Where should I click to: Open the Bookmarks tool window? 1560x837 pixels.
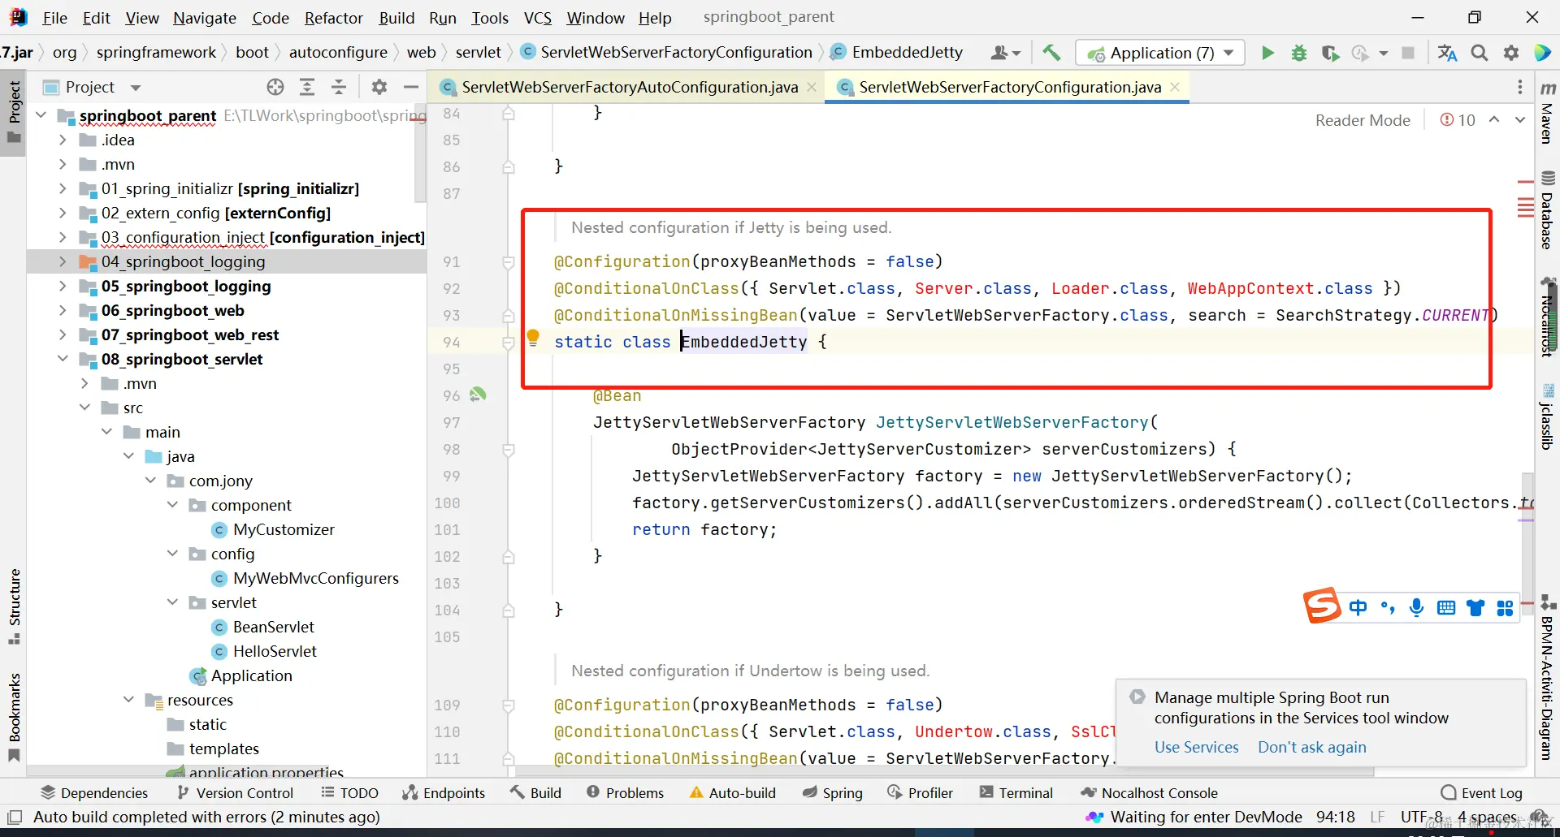[14, 718]
